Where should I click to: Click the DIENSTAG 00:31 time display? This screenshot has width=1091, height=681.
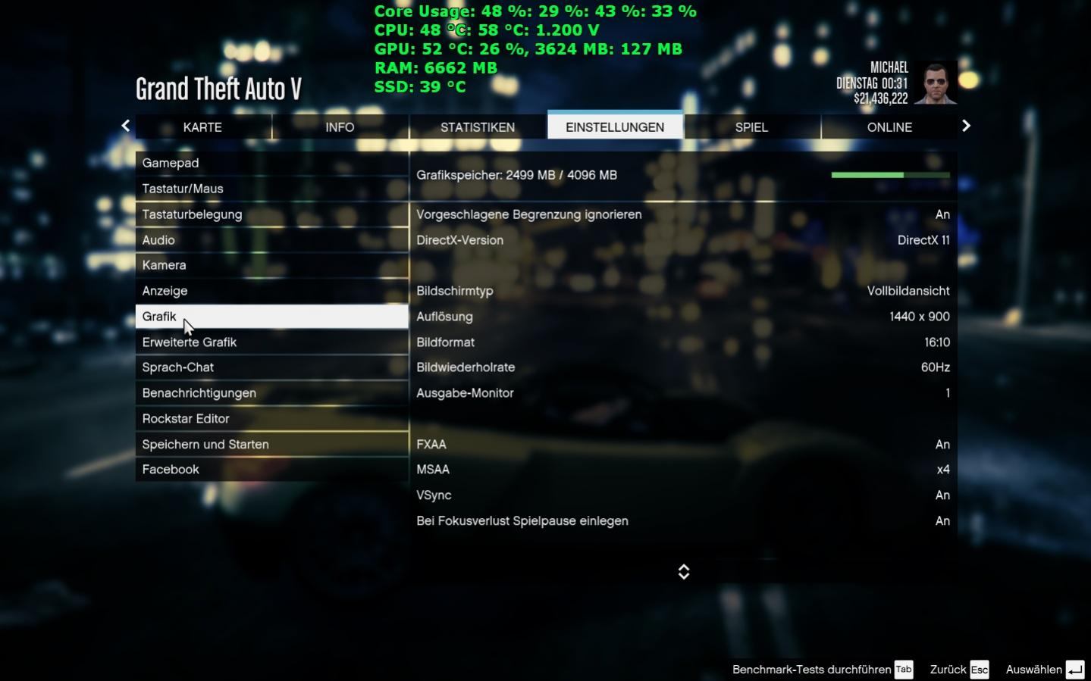pos(872,83)
